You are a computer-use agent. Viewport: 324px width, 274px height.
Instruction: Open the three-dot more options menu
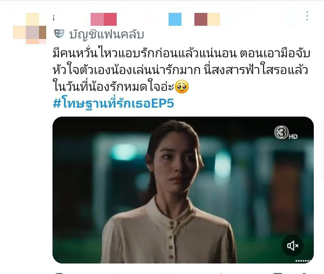pos(307,16)
